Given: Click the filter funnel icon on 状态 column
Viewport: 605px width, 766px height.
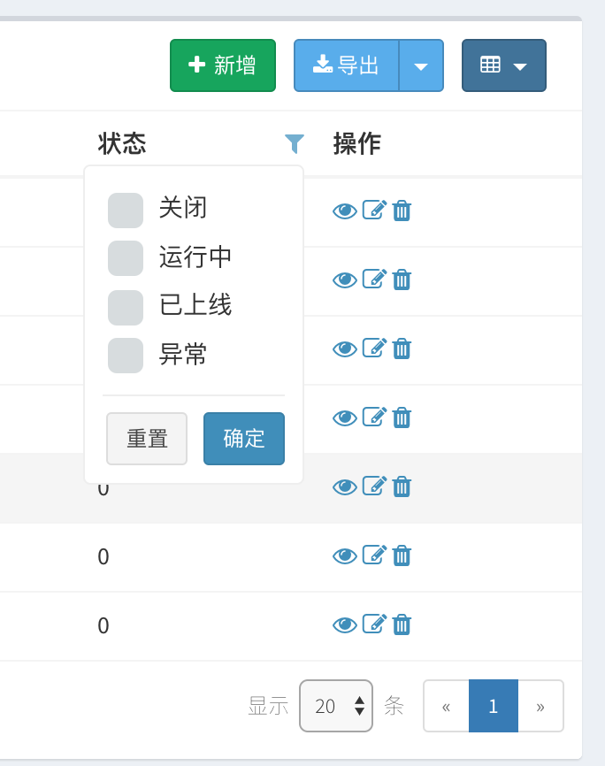Looking at the screenshot, I should pyautogui.click(x=295, y=143).
